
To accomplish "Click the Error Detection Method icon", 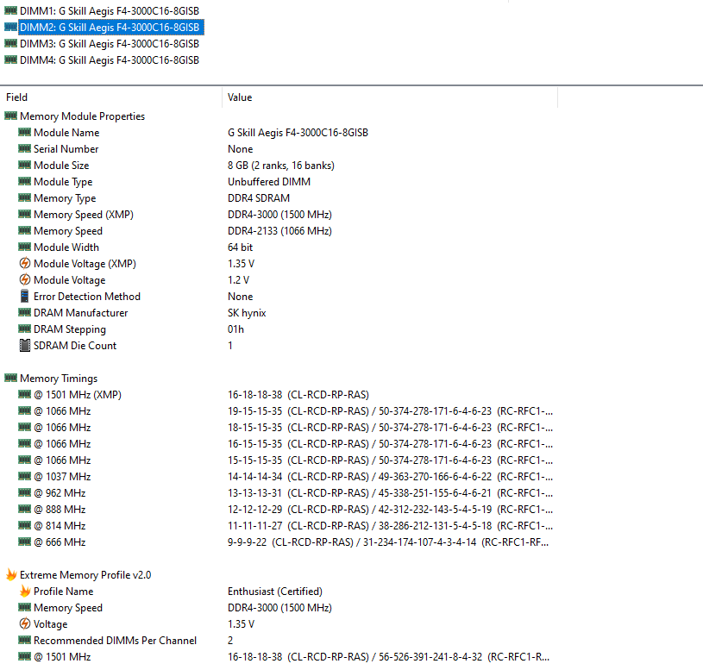I will tap(25, 296).
